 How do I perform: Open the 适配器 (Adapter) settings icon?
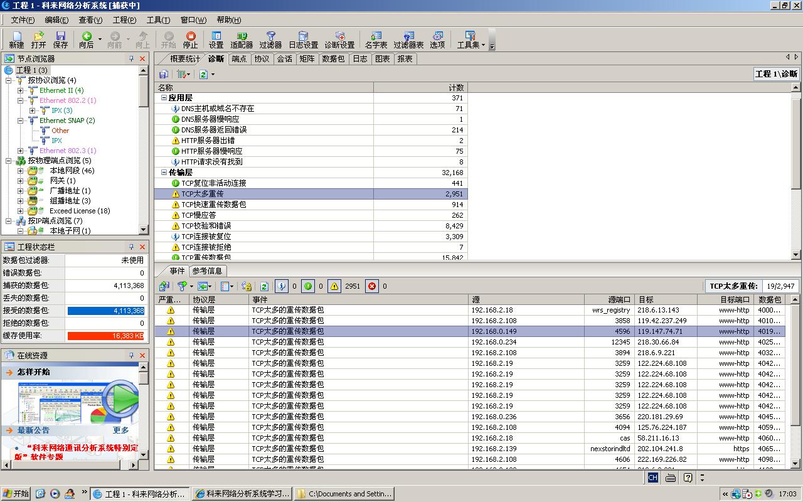tap(242, 40)
